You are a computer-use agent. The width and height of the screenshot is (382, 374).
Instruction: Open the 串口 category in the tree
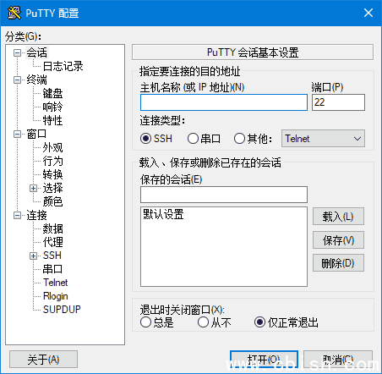[x=52, y=269]
